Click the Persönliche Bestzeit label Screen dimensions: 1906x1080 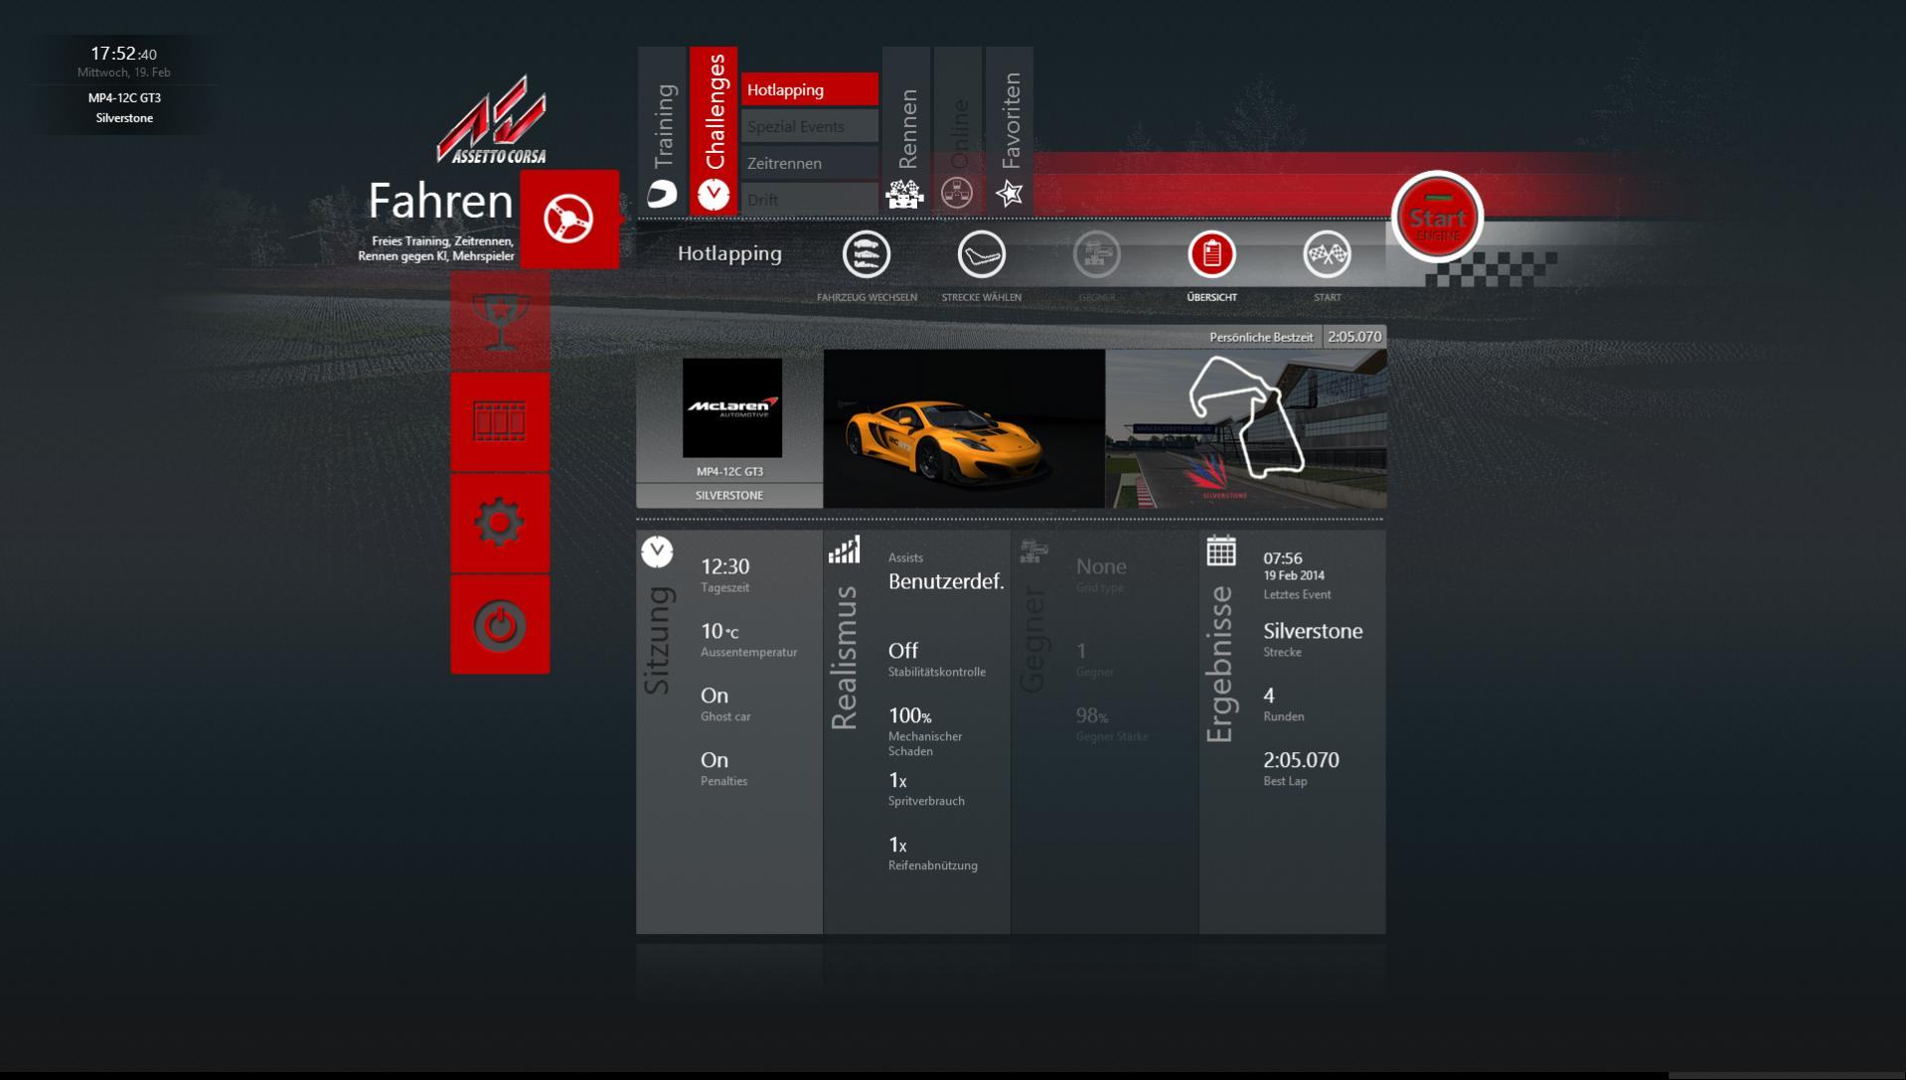click(x=1261, y=337)
